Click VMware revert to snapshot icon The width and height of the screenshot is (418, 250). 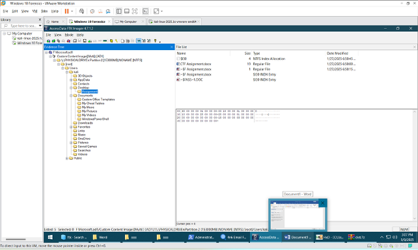(100, 11)
